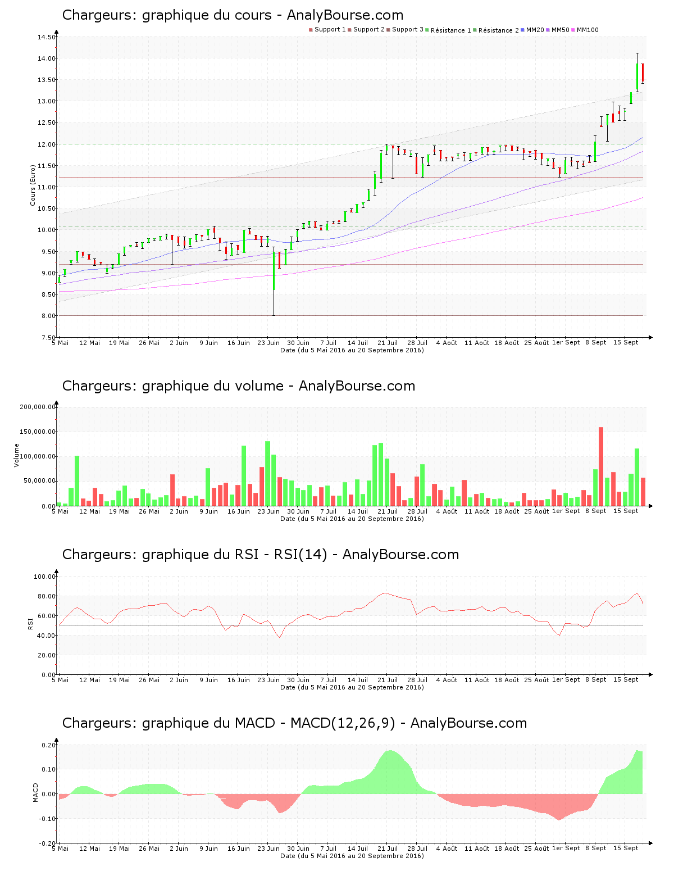The width and height of the screenshot is (674, 871).
Task: Click the 150,000.00 value on volume axis
Action: 38,432
